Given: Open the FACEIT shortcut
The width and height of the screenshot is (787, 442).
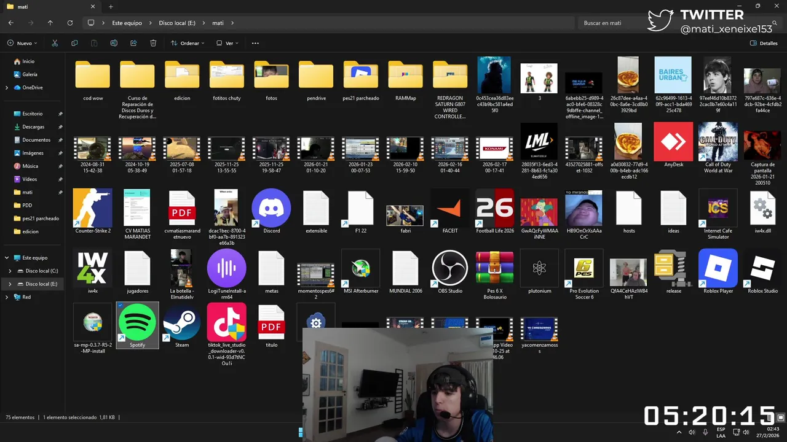Looking at the screenshot, I should (450, 208).
